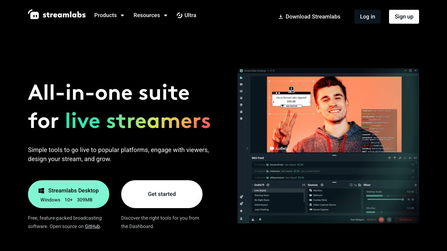
Task: Click the Ludwig YouTube label in preview
Action: 279,149
